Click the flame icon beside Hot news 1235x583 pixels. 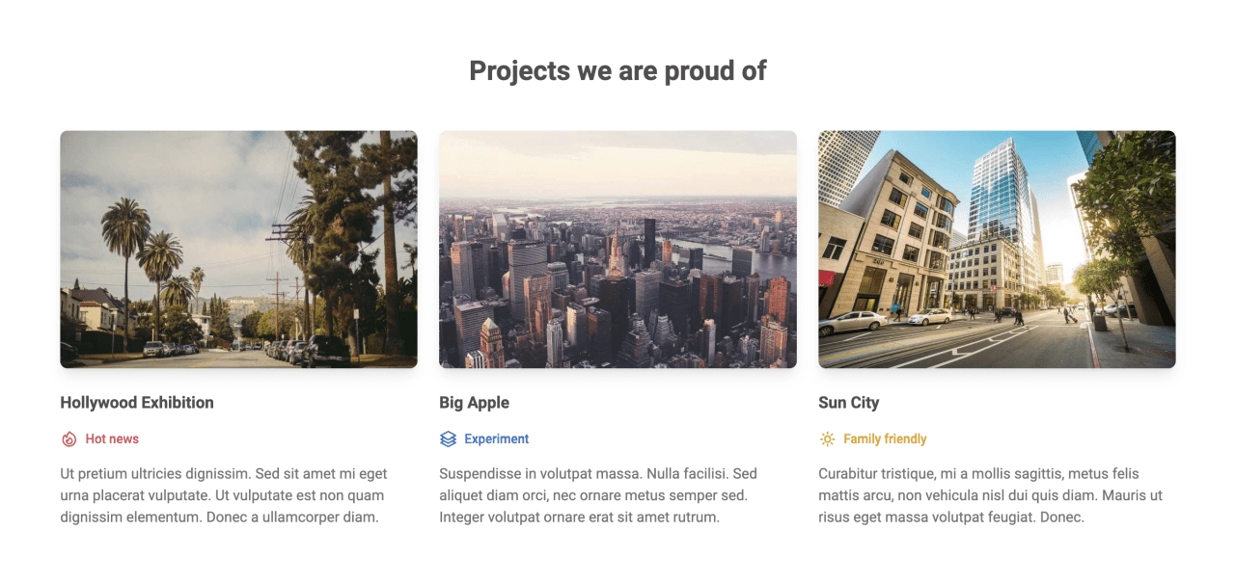69,439
